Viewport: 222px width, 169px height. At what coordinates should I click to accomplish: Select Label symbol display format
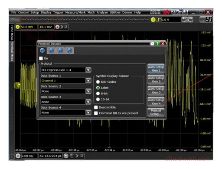[x=98, y=88]
